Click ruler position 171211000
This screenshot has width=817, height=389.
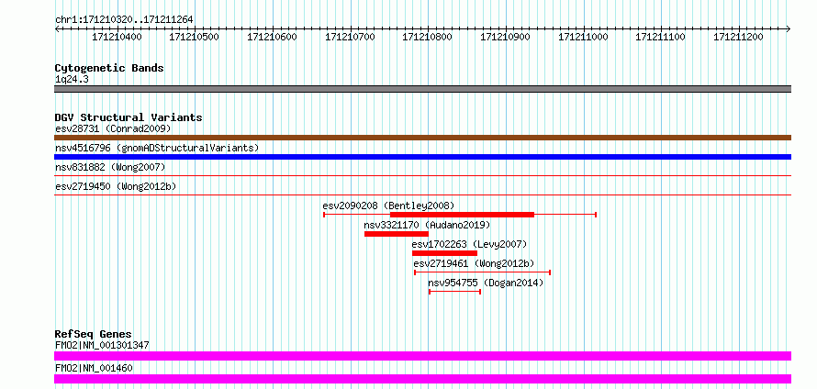[x=583, y=37]
